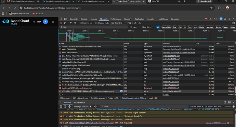
Task: Switch to Lighthouse panel
Action: point(163,19)
